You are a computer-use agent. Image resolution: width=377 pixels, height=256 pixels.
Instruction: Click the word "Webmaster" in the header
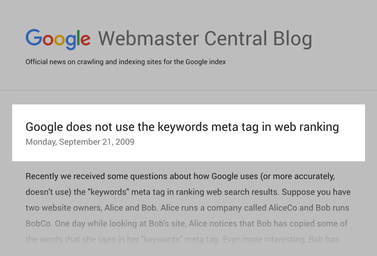tap(149, 39)
